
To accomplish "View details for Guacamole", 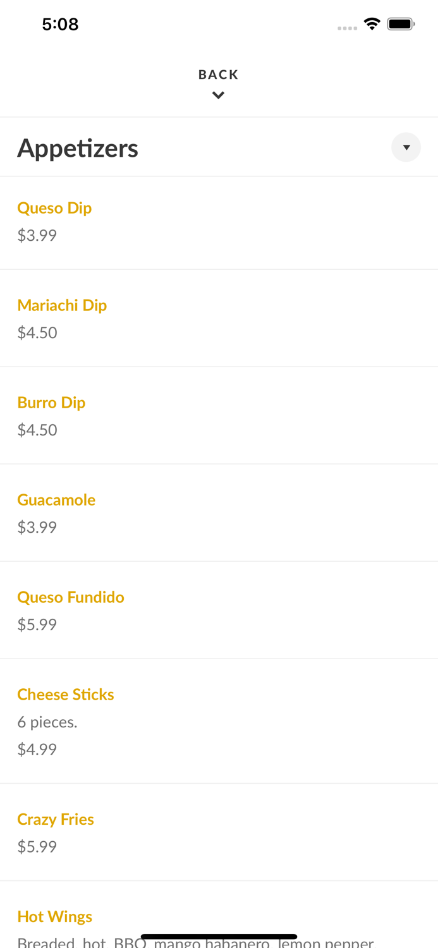I will pyautogui.click(x=56, y=500).
